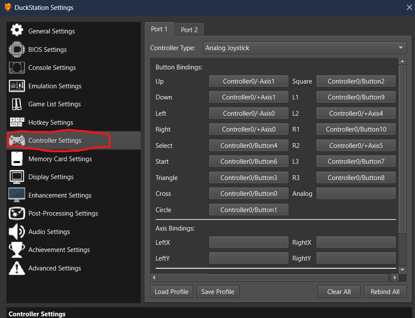Change the Cross binding
The width and height of the screenshot is (415, 318).
tap(248, 193)
